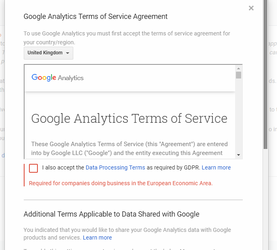Screen dimensions: 277x250
Task: Close the Terms of Service Agreement dialog
Action: pos(251,8)
